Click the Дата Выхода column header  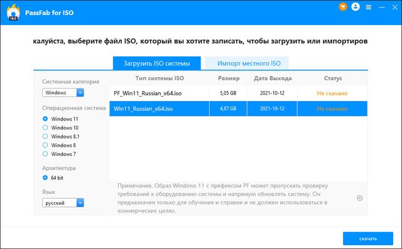click(273, 78)
